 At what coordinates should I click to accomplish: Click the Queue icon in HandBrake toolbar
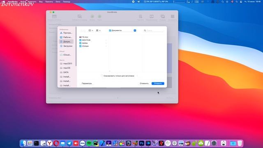click(x=163, y=16)
